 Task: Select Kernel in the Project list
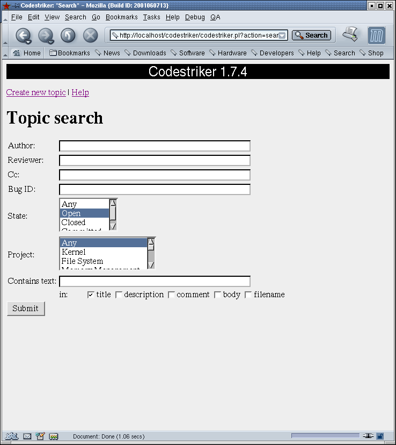(74, 252)
